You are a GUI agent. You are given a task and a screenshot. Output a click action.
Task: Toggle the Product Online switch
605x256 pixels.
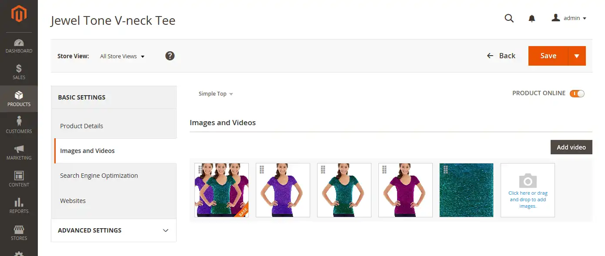[577, 93]
